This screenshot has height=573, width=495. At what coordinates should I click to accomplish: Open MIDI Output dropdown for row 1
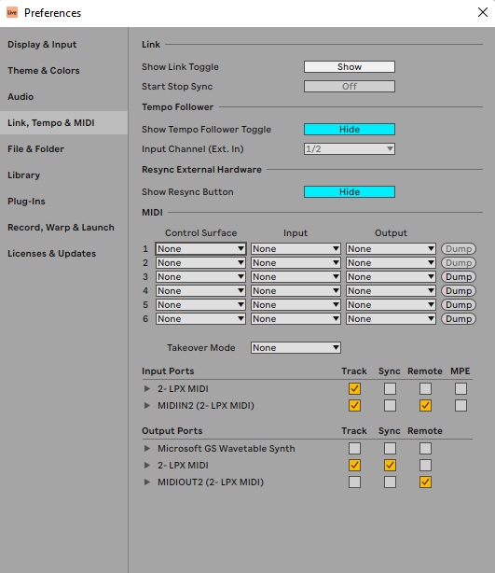click(x=391, y=249)
